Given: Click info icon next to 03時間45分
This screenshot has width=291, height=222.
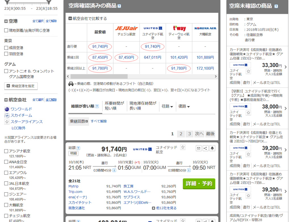Looking at the screenshot, I should (114, 170).
